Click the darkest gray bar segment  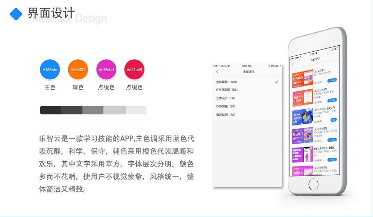(51, 110)
